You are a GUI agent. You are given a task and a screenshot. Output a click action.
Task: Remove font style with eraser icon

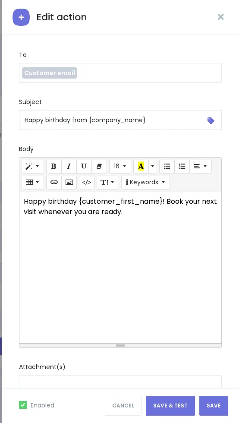[x=99, y=167]
